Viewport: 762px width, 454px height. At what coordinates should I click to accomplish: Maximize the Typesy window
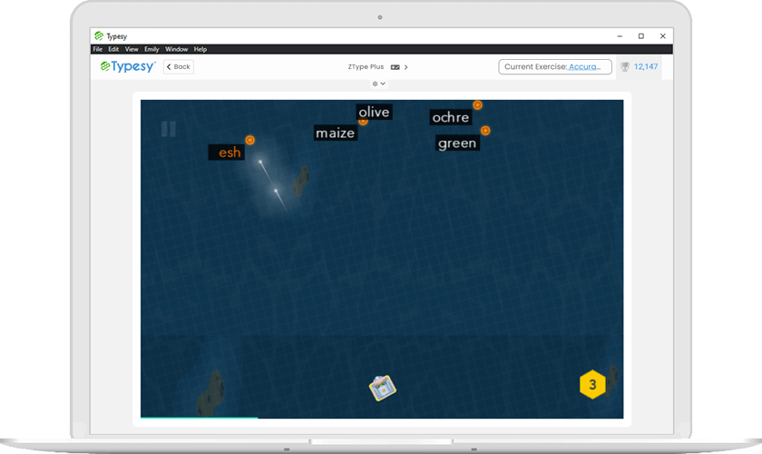(641, 36)
